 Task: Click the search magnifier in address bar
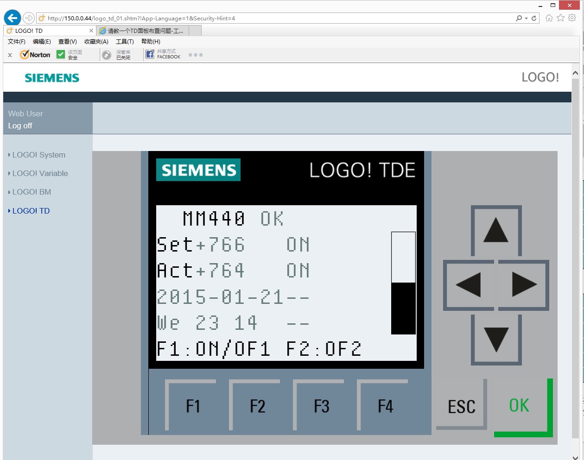519,18
